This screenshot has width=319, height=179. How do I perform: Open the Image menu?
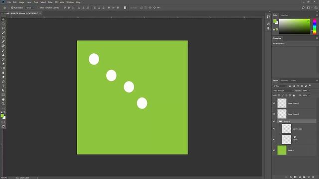[21, 2]
